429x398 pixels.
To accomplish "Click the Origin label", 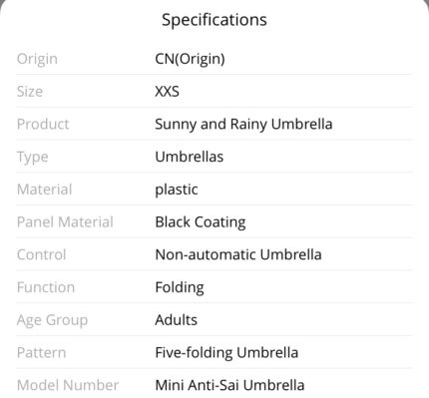I will click(37, 59).
